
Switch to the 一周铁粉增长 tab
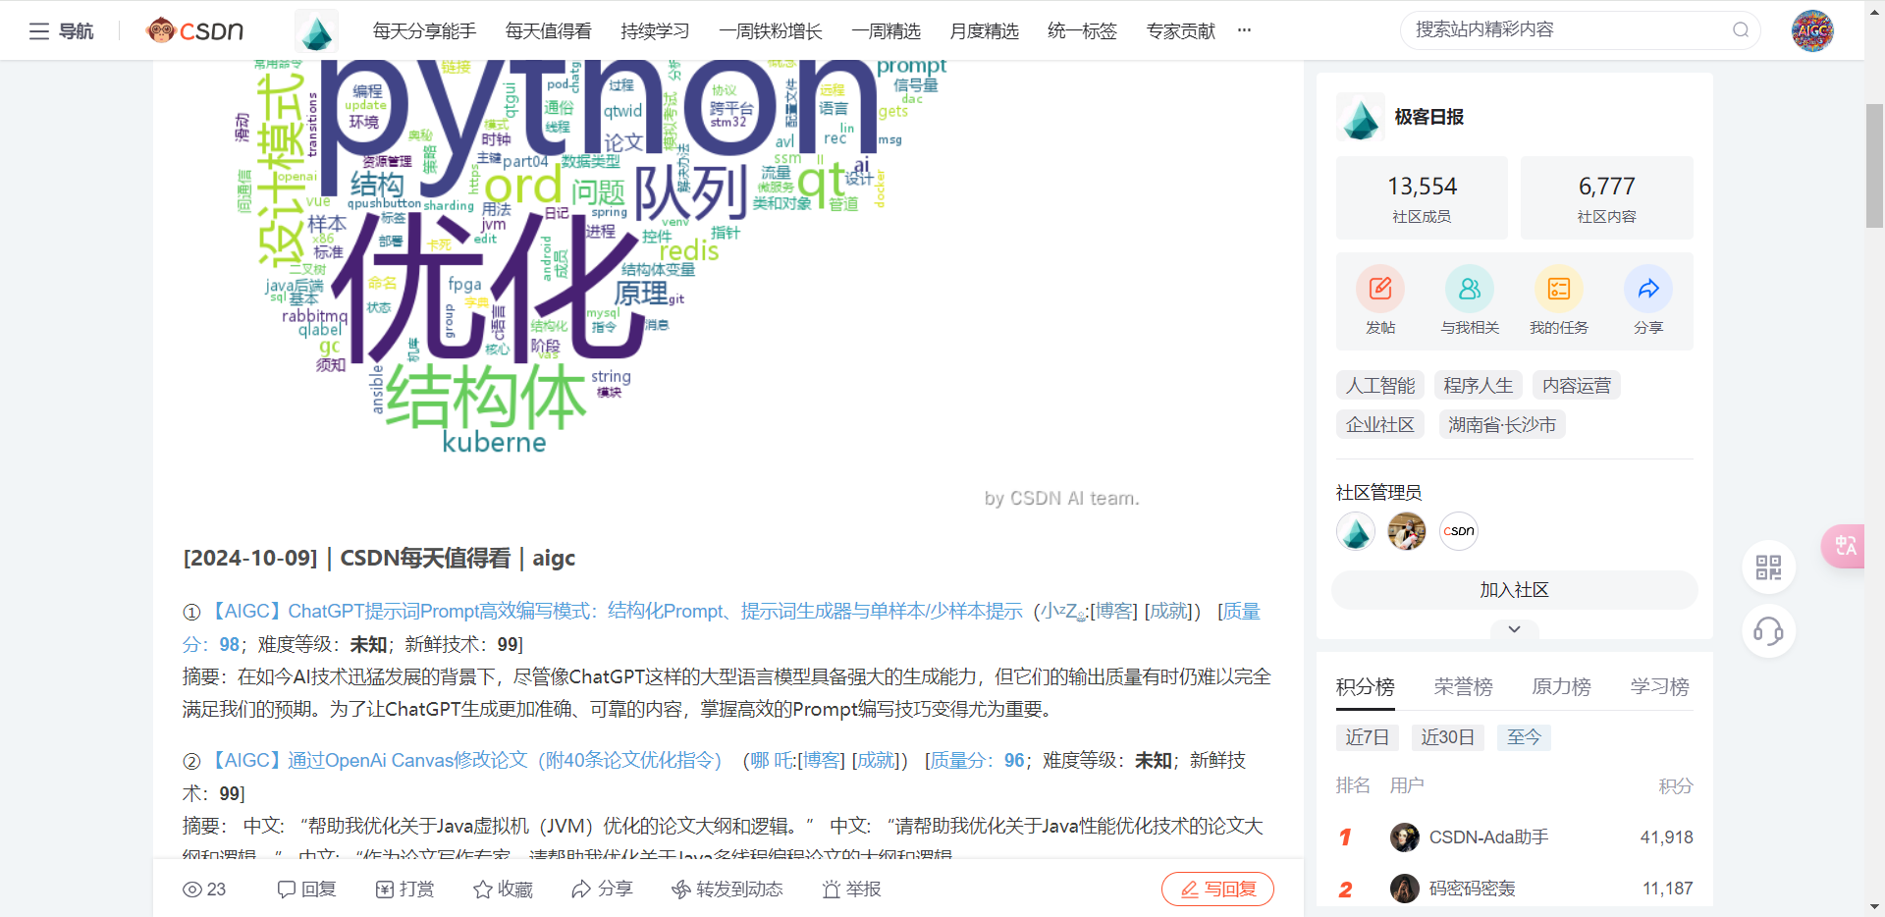[x=771, y=31]
